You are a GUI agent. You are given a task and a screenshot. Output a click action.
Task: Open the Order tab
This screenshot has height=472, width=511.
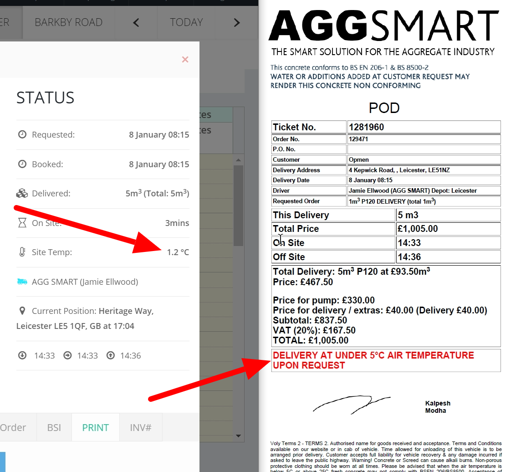(x=13, y=427)
